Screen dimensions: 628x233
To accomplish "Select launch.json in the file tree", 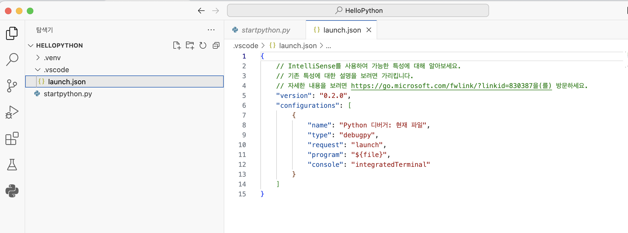I will coord(124,81).
